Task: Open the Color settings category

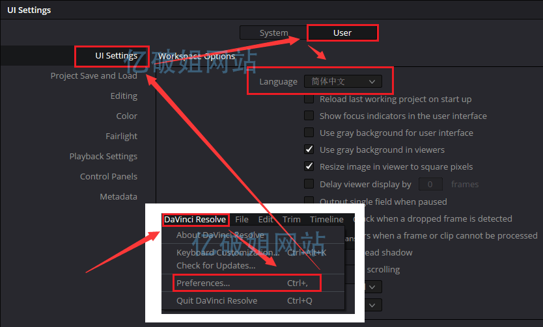Action: coord(126,116)
